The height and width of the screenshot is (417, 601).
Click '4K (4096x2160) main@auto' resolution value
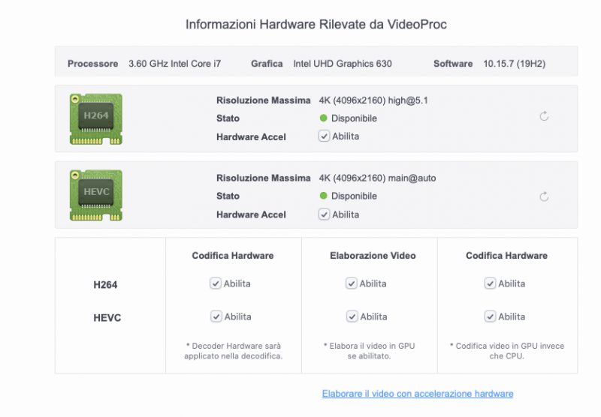tap(377, 178)
